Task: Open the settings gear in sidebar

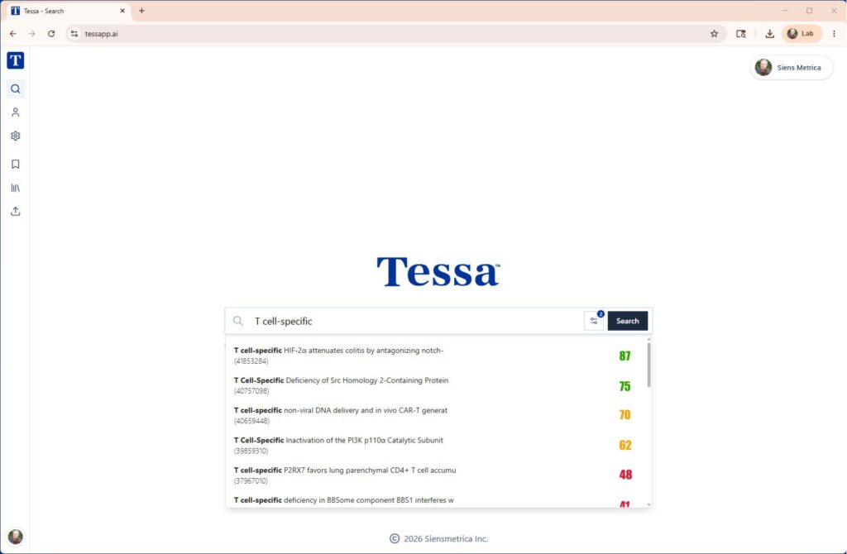Action: pyautogui.click(x=15, y=136)
